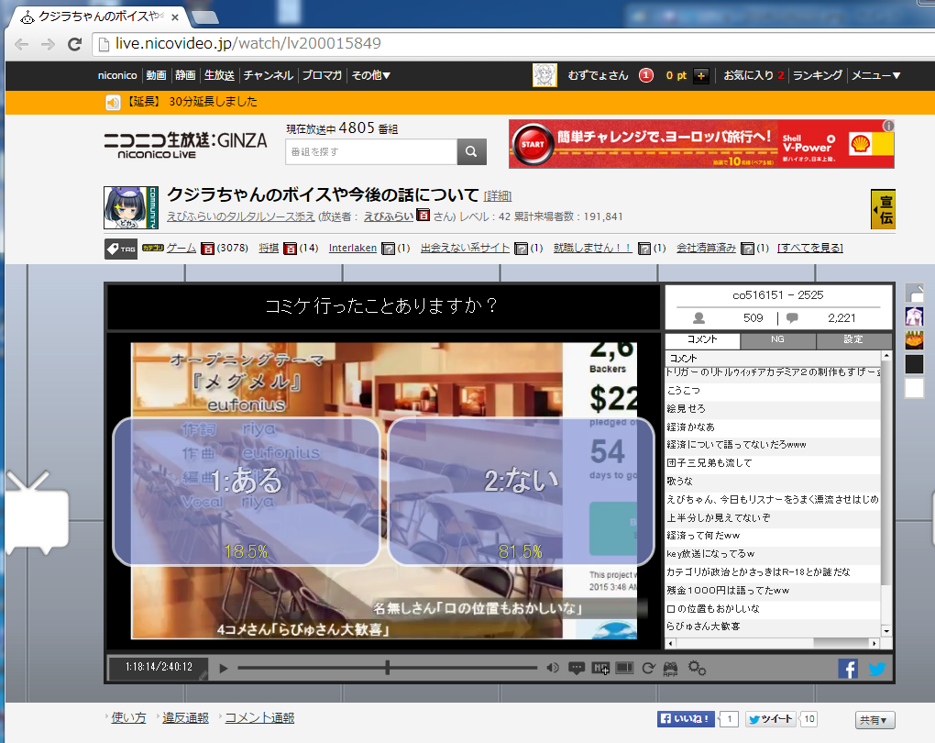Mute audio with the volume icon
Image resolution: width=935 pixels, height=743 pixels.
(x=552, y=668)
